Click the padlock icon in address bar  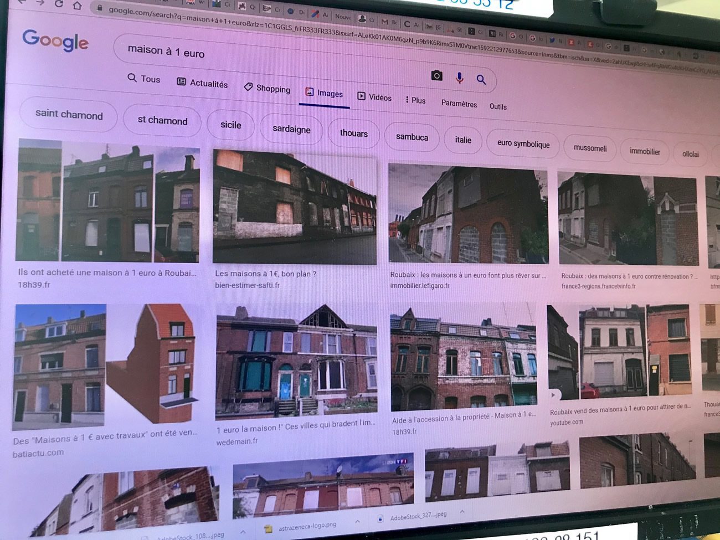pos(100,8)
